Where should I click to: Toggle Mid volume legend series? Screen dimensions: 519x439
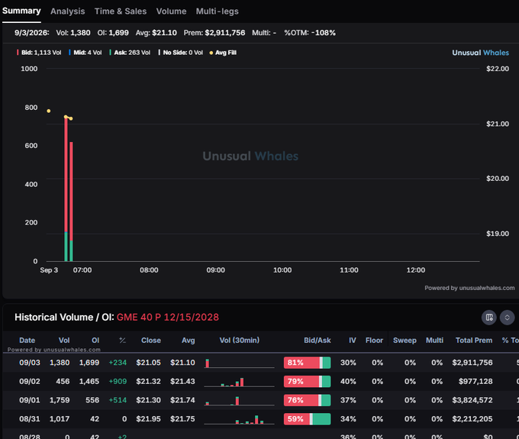[x=85, y=53]
